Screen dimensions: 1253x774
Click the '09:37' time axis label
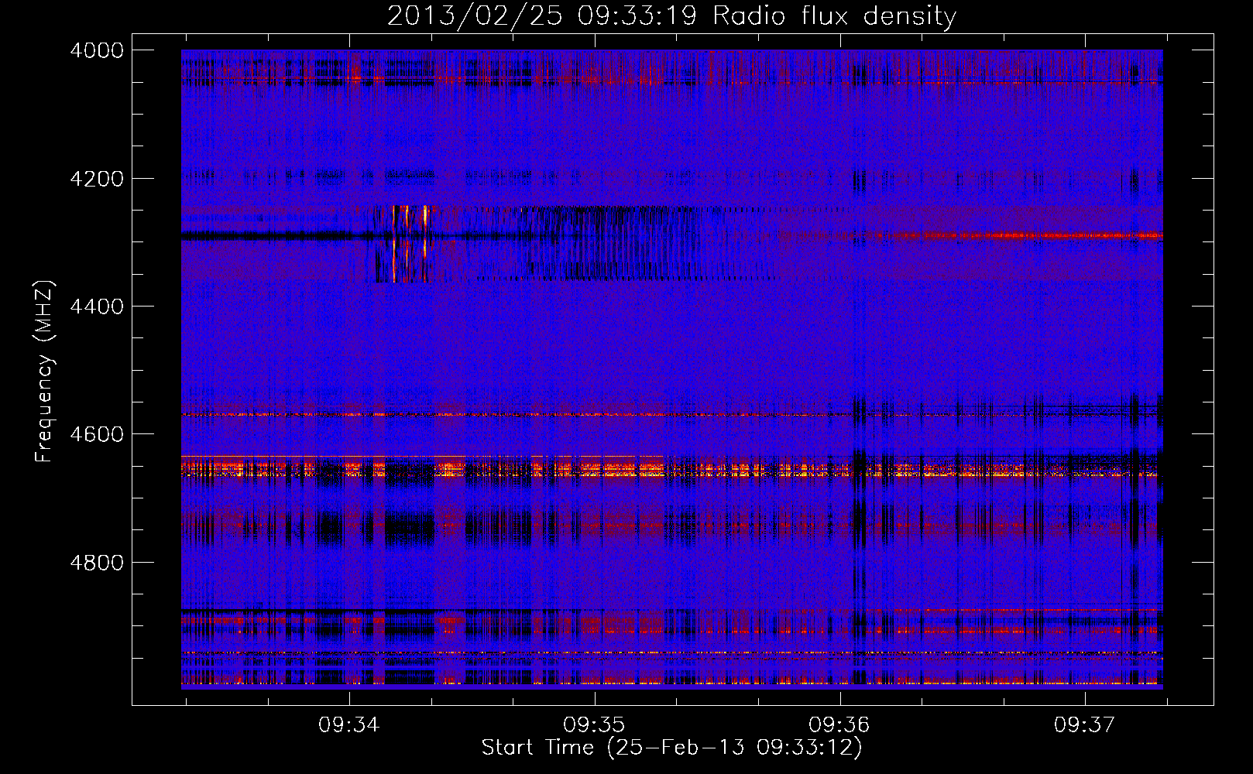(x=1085, y=725)
